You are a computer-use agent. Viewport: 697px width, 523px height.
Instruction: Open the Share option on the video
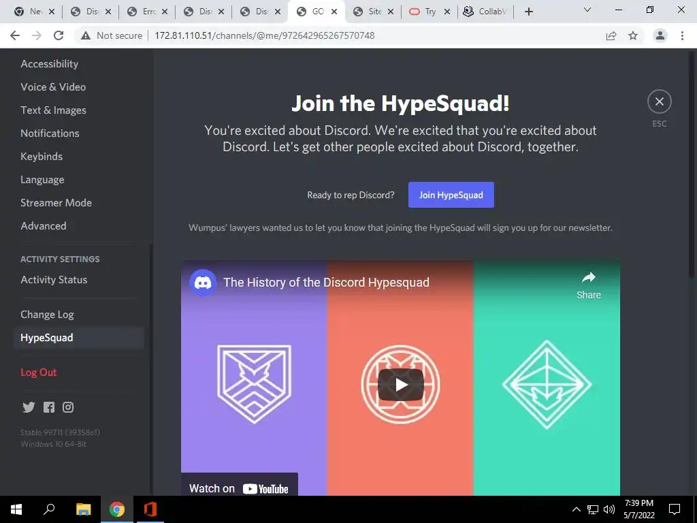589,285
